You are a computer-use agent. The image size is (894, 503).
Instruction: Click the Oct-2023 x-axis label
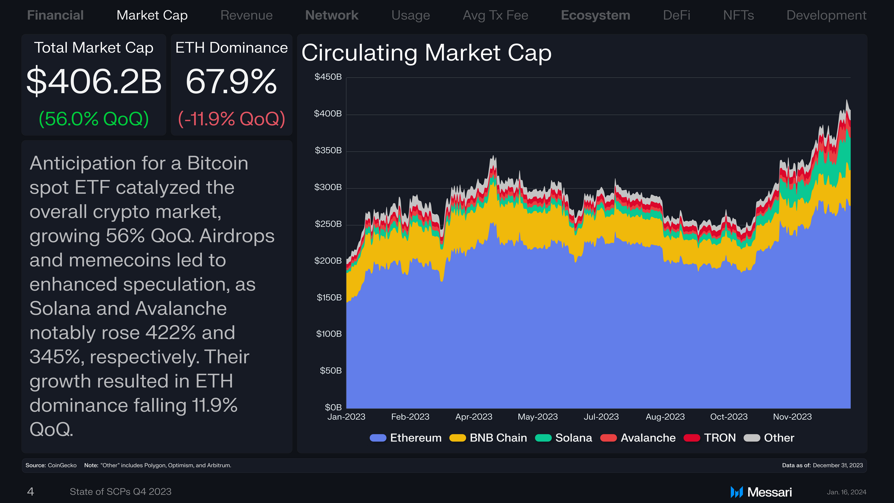tap(729, 417)
